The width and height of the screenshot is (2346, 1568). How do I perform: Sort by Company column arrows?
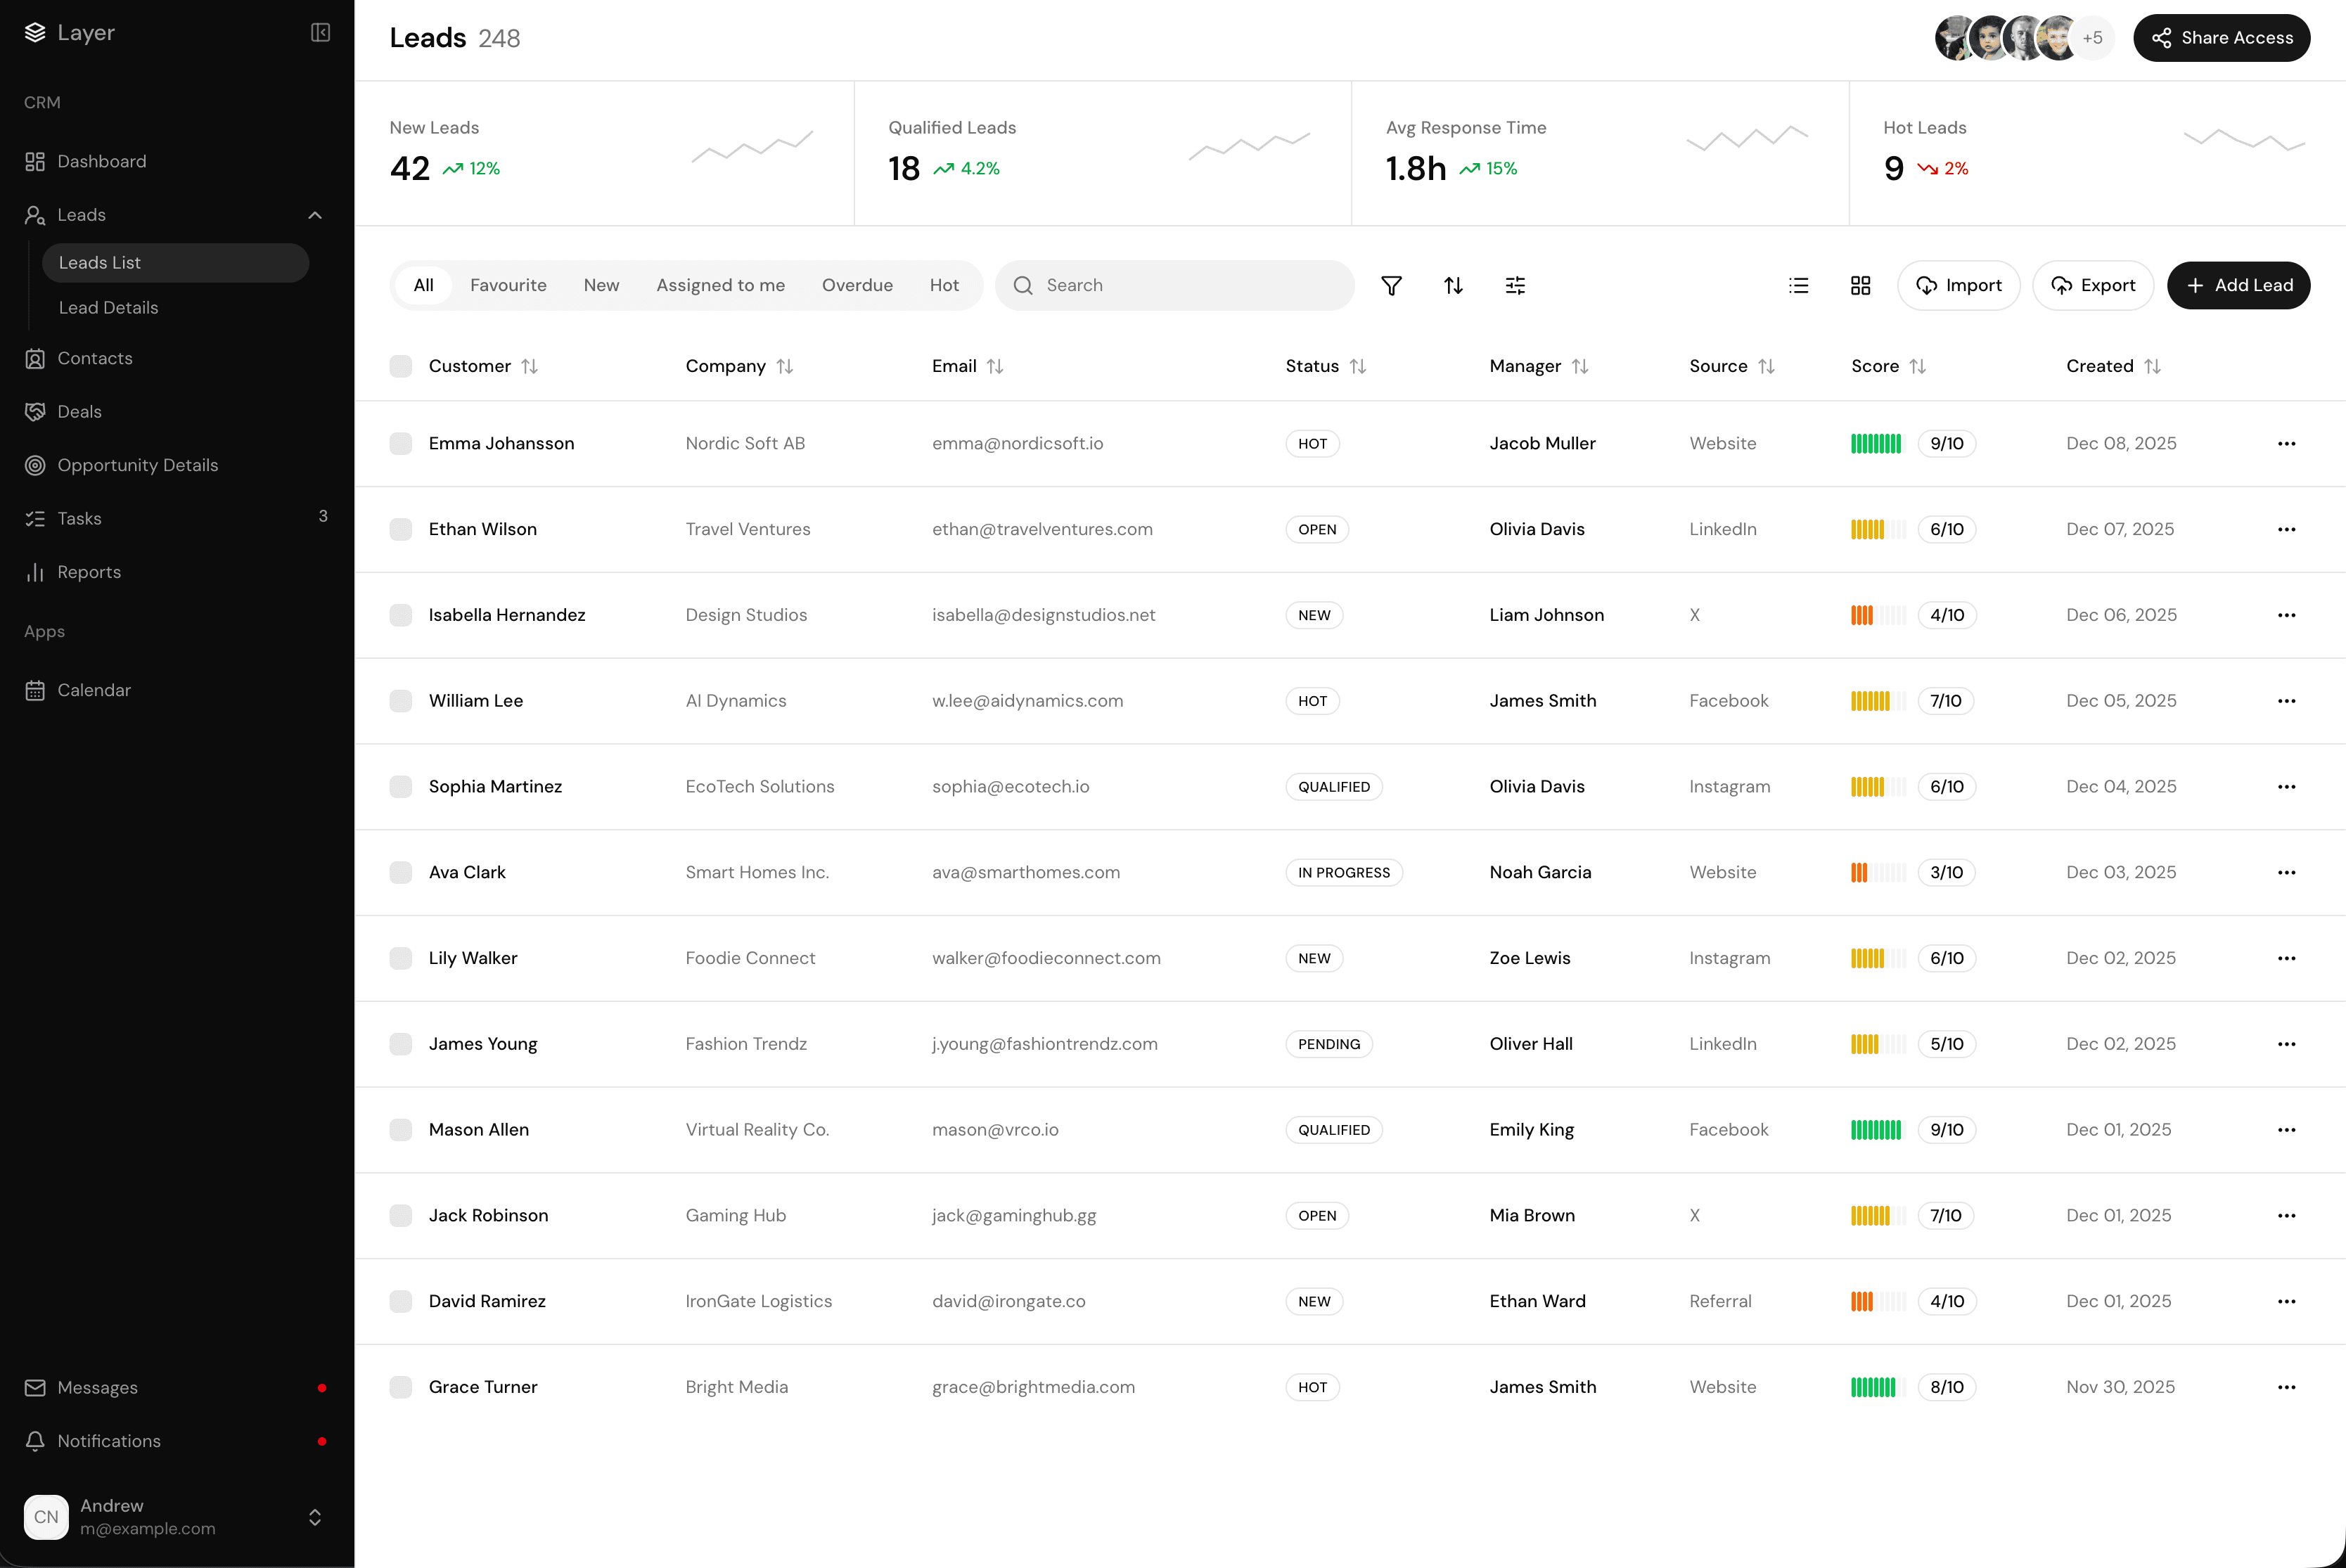[784, 367]
